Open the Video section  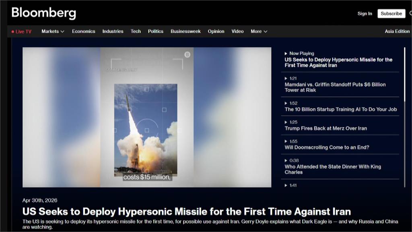tap(237, 31)
